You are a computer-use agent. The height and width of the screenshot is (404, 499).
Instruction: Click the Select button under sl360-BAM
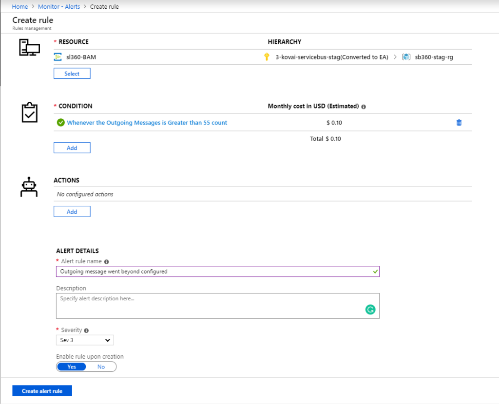tap(72, 73)
